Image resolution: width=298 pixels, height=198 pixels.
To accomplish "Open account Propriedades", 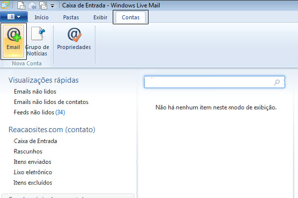I will coord(74,40).
